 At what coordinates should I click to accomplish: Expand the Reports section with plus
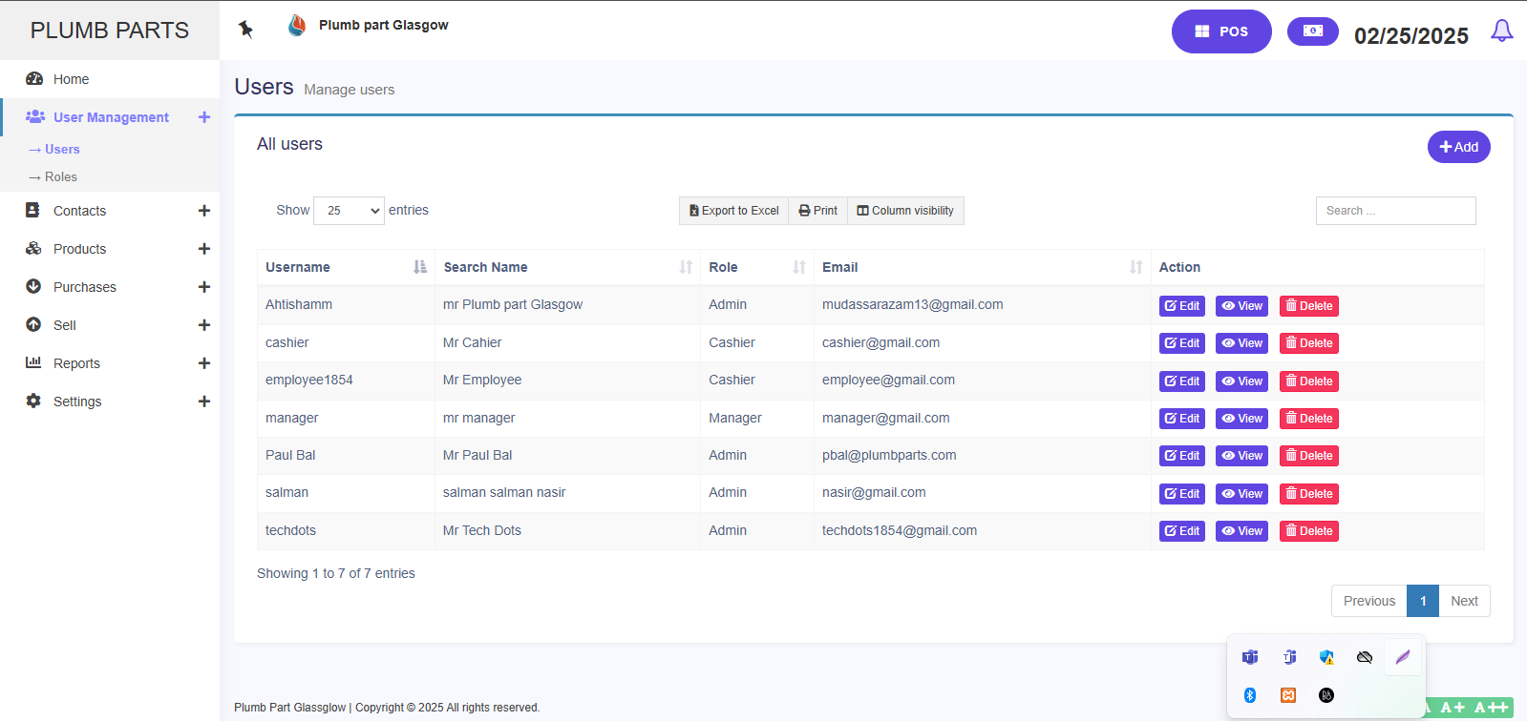pos(203,363)
